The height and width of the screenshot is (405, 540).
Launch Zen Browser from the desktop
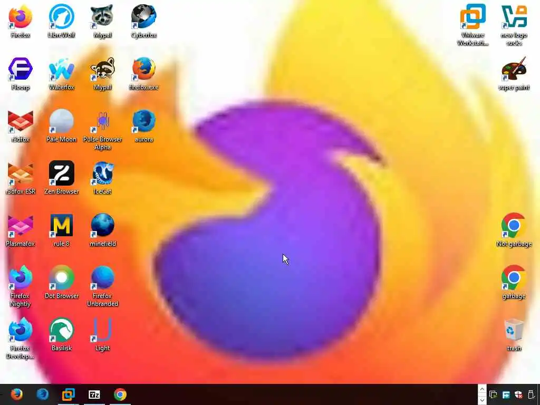coord(61,178)
